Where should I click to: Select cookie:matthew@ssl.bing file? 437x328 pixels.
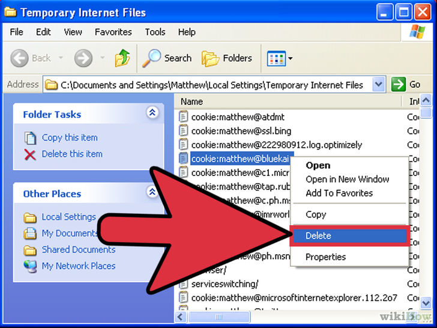[241, 131]
